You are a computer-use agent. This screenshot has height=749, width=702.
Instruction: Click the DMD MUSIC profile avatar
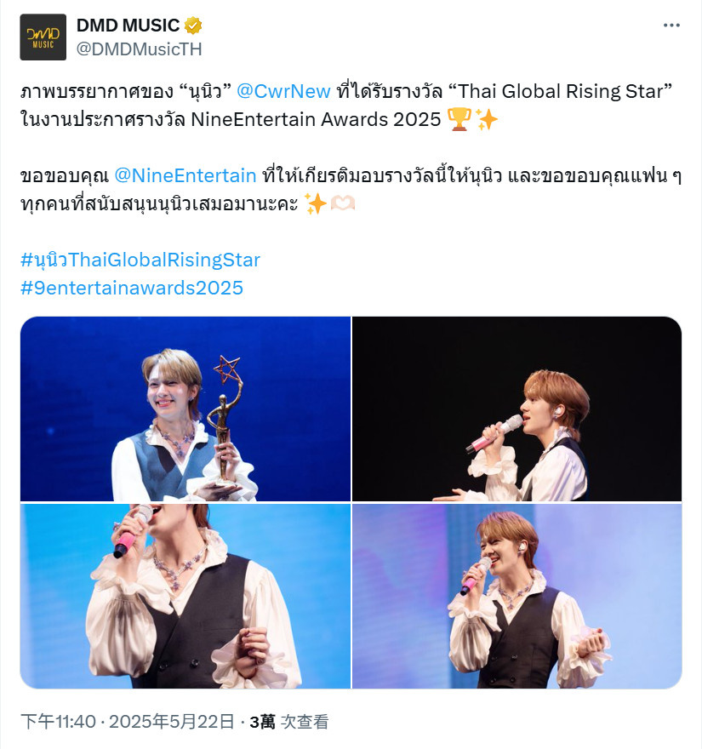[x=43, y=37]
